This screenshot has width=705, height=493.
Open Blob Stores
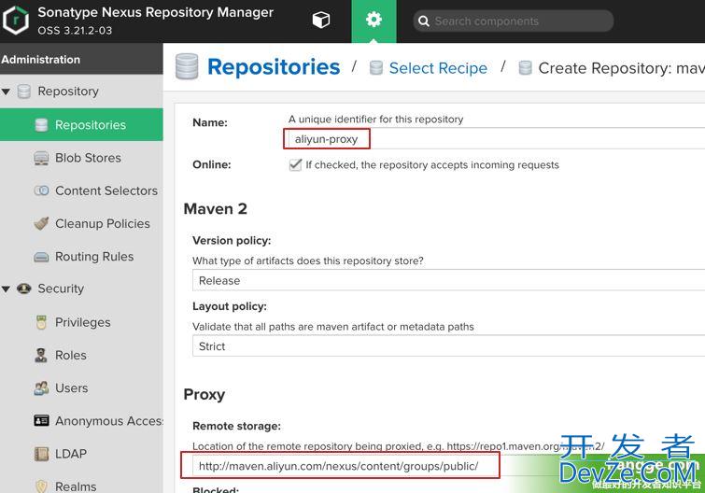88,158
